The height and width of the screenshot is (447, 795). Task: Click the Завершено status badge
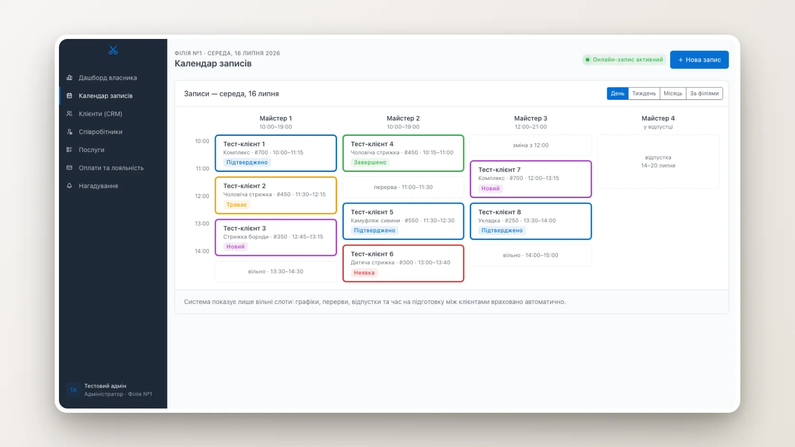click(x=370, y=162)
